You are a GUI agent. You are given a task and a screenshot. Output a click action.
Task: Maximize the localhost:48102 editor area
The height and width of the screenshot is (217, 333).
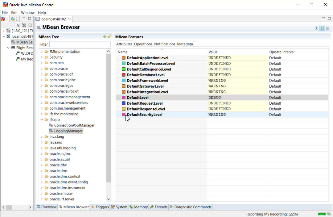coord(329,19)
